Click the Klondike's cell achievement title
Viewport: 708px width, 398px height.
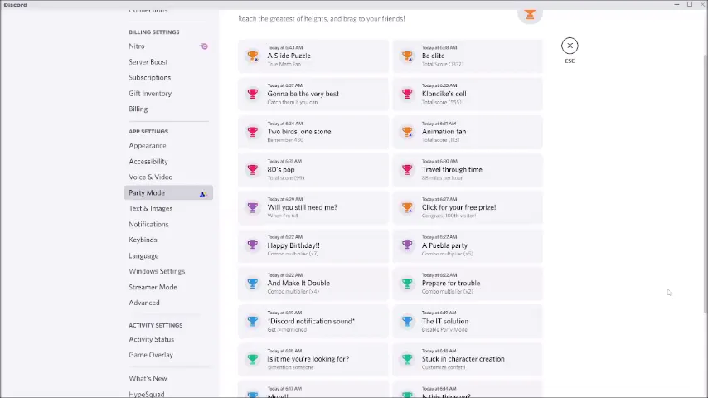click(x=444, y=94)
